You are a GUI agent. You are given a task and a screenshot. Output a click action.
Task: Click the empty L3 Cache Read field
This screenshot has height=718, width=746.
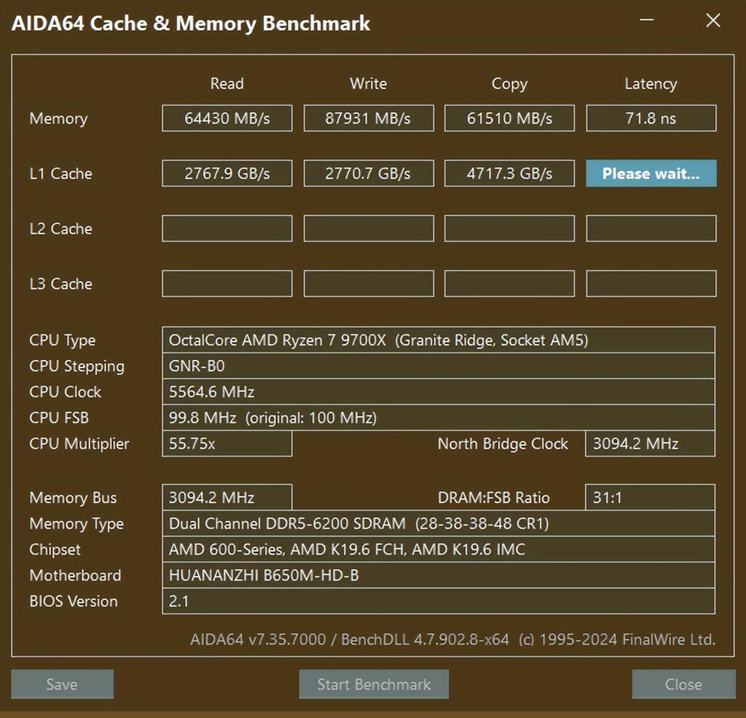click(227, 284)
